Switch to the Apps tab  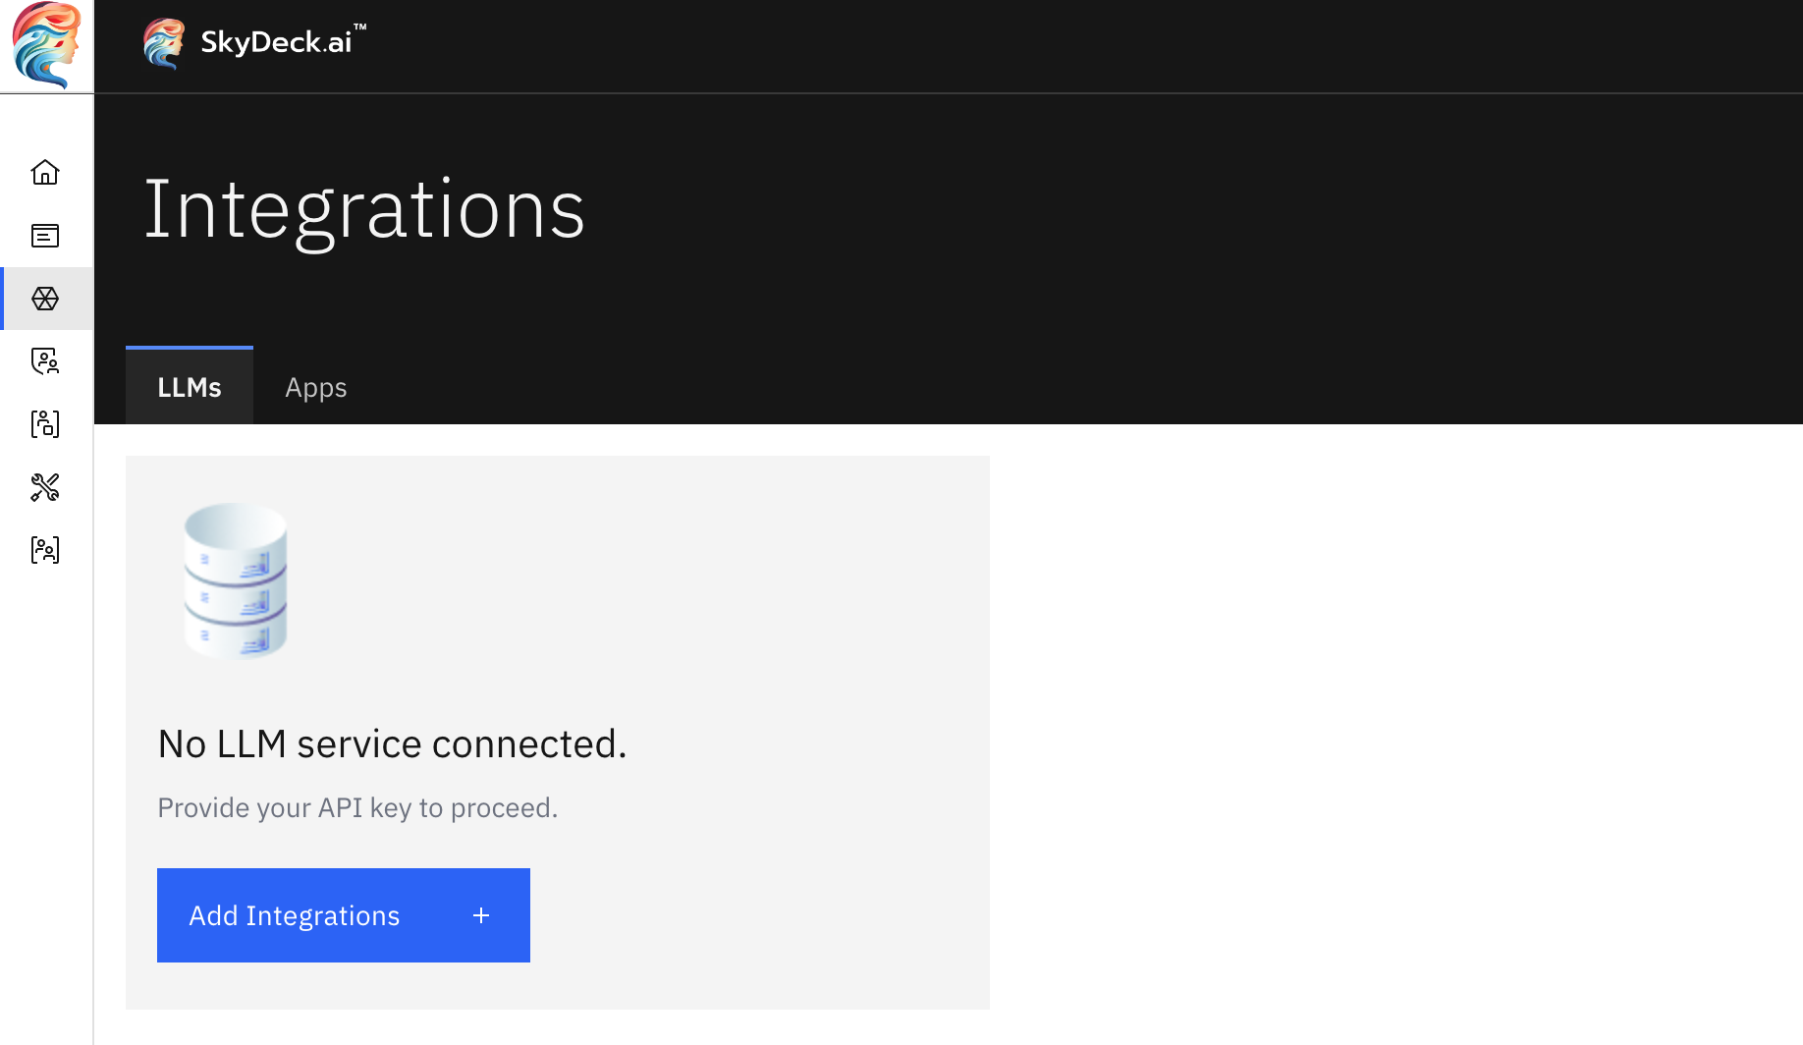tap(315, 387)
